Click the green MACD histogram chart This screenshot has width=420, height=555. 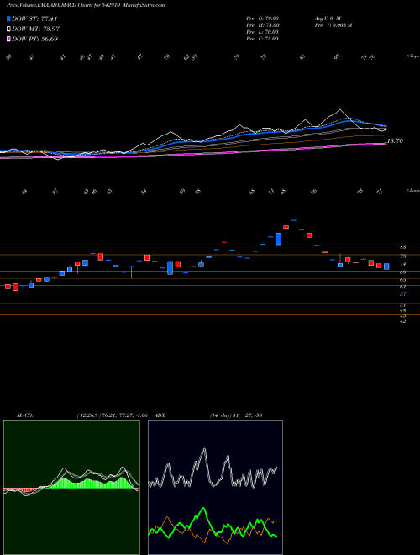pos(71,488)
